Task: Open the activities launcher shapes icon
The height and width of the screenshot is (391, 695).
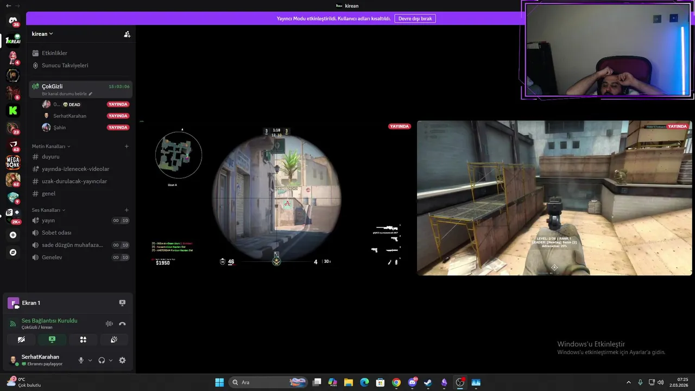Action: [83, 339]
